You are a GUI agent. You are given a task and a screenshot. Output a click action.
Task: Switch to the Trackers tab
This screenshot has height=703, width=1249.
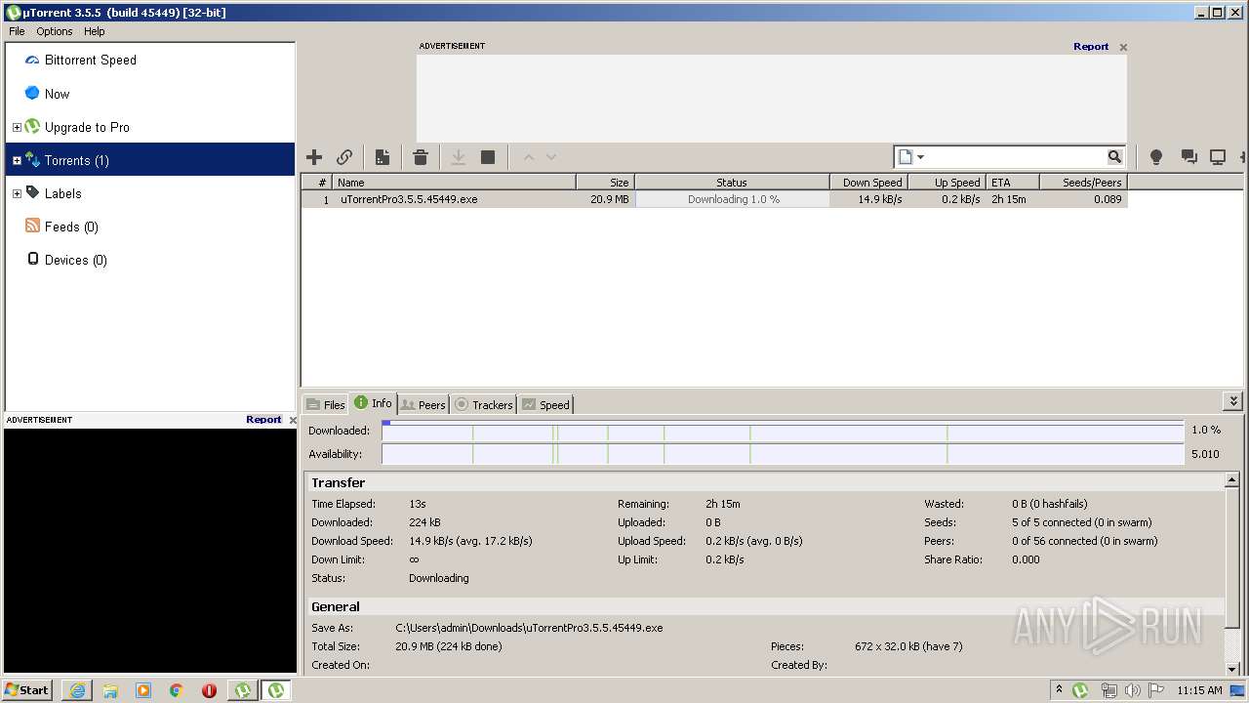(x=484, y=404)
